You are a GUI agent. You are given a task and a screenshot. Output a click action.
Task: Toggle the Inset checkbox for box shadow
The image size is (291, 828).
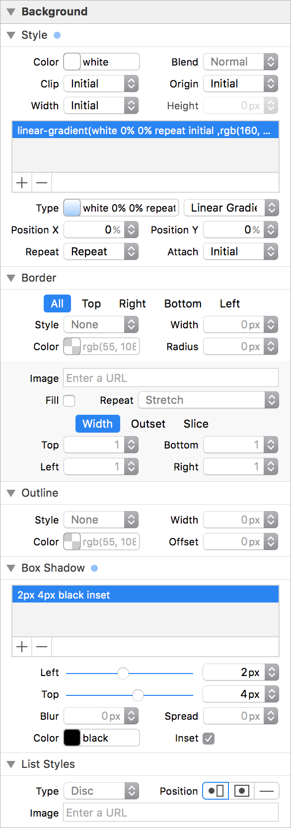pyautogui.click(x=209, y=738)
